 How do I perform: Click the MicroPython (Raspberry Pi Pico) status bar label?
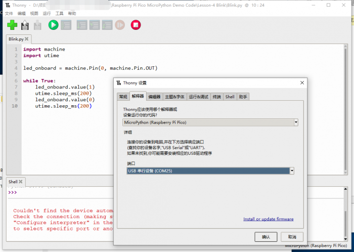(x=316, y=245)
